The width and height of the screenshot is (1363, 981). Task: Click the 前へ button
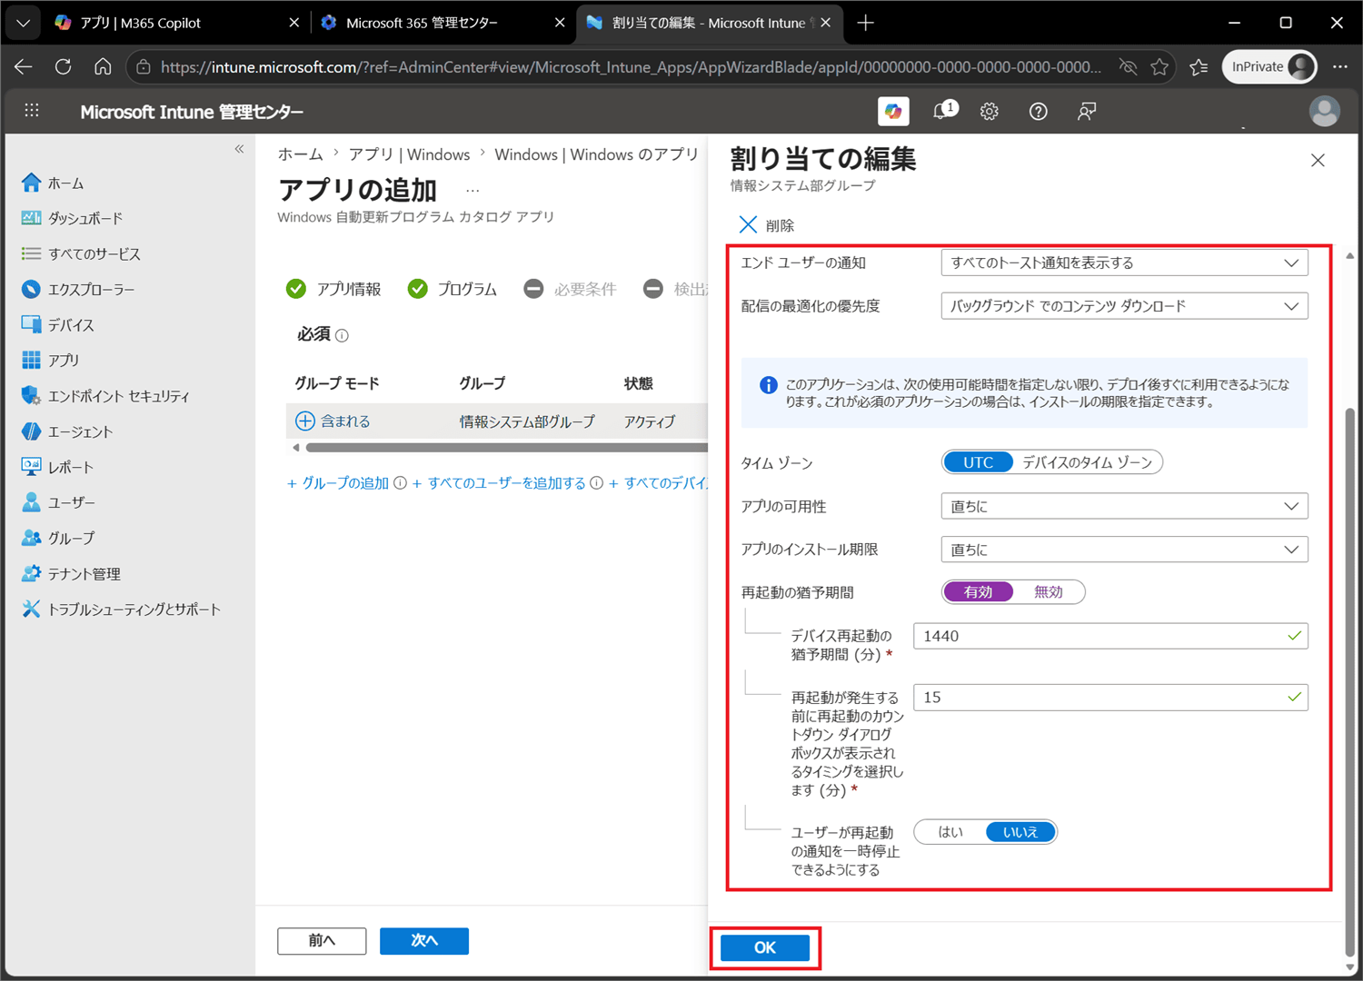[x=322, y=941]
